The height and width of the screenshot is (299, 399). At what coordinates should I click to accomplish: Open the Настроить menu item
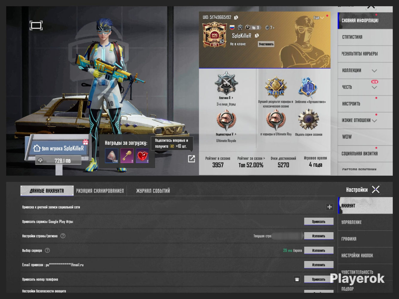(x=365, y=104)
